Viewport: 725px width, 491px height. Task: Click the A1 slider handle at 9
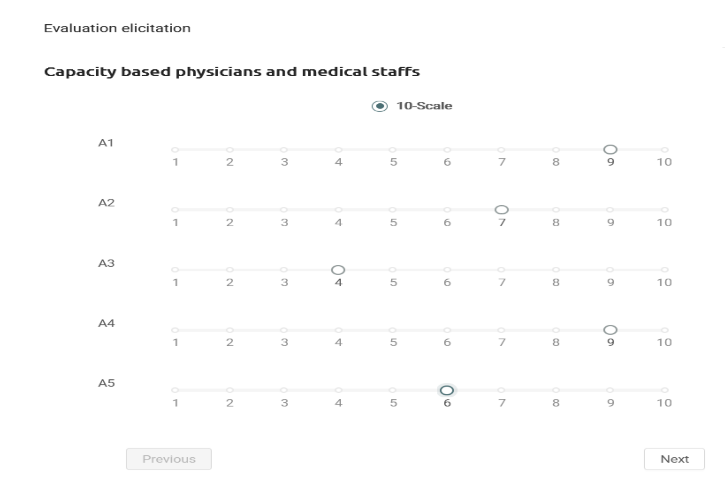coord(610,150)
